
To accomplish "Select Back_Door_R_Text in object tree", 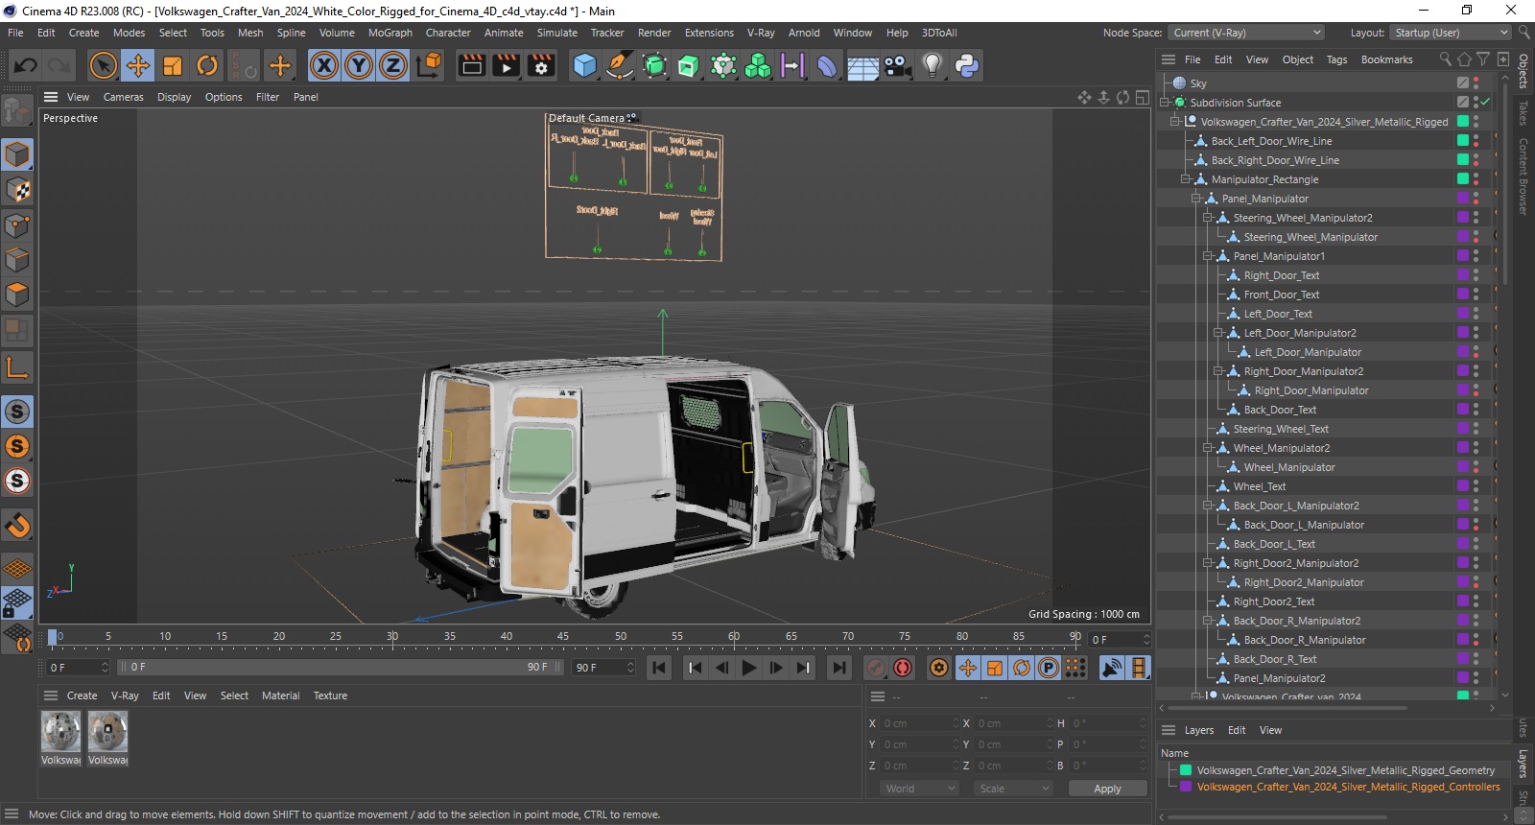I will [1275, 659].
